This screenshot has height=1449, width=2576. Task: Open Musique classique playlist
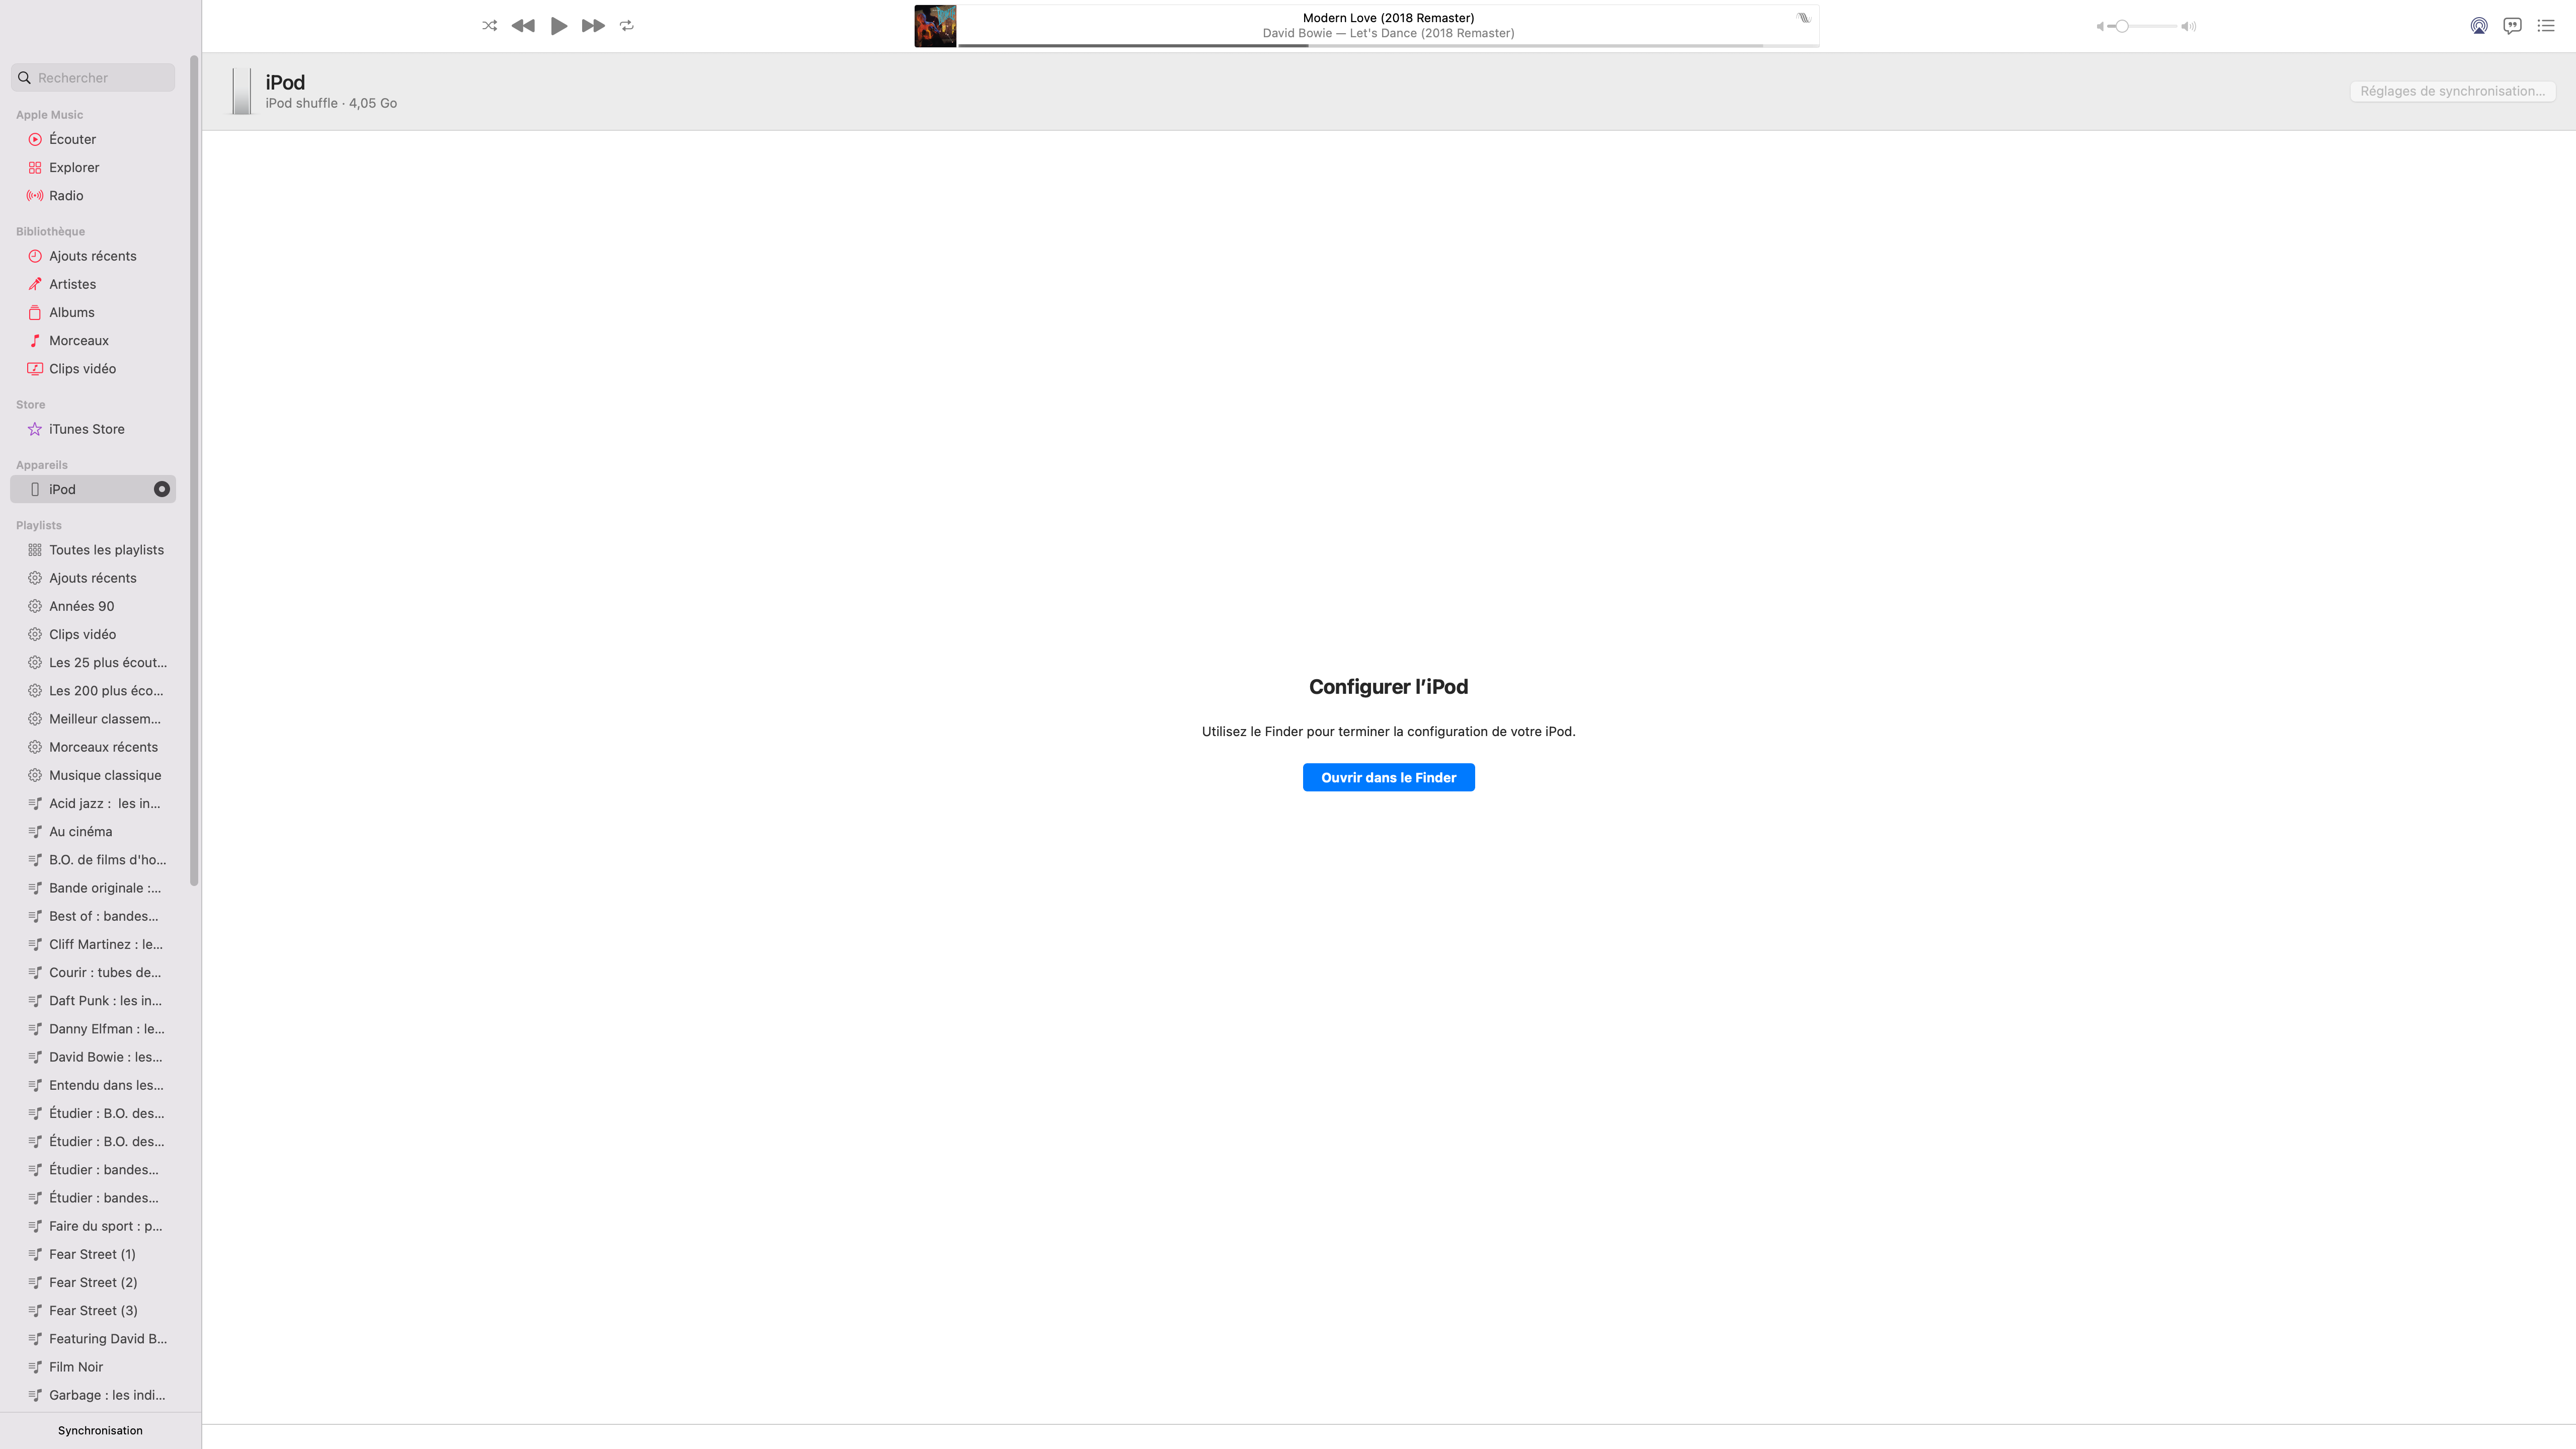93,775
